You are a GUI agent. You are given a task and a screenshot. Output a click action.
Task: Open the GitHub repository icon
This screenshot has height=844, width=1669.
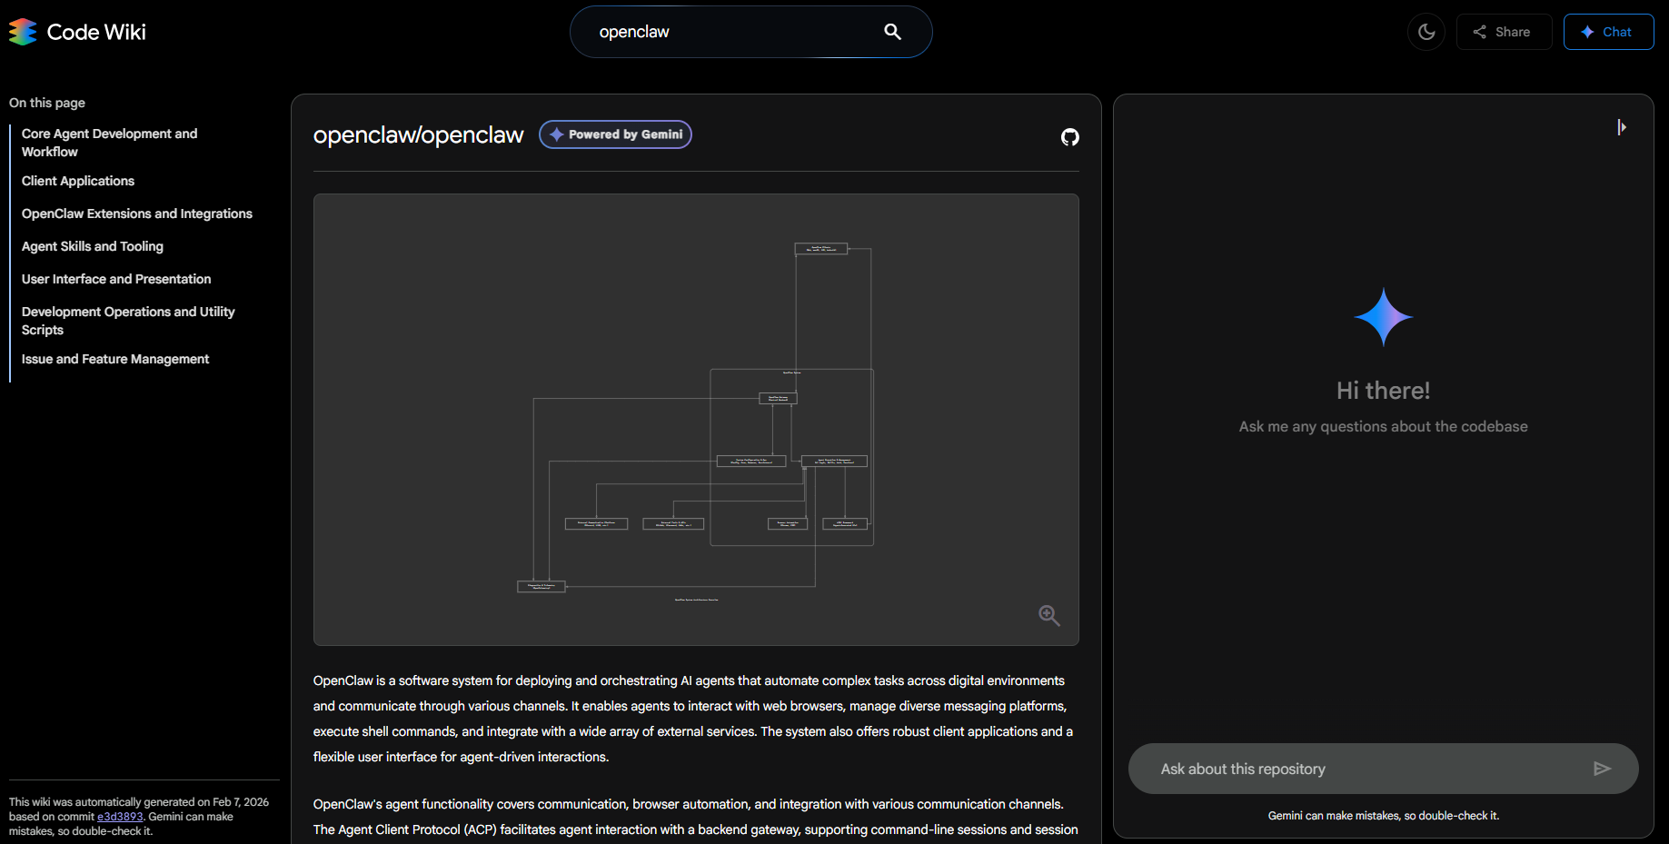pos(1070,137)
